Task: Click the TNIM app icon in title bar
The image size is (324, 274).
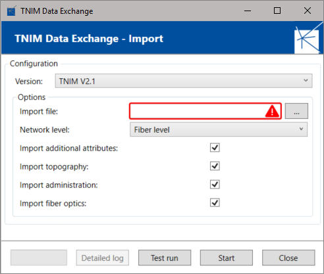Action: click(x=11, y=11)
